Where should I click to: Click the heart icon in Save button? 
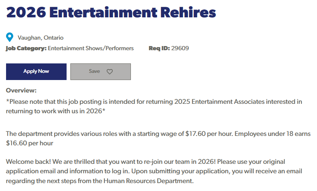click(x=109, y=72)
